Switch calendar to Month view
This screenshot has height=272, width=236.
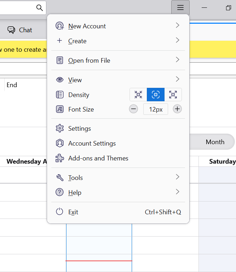[x=215, y=142]
